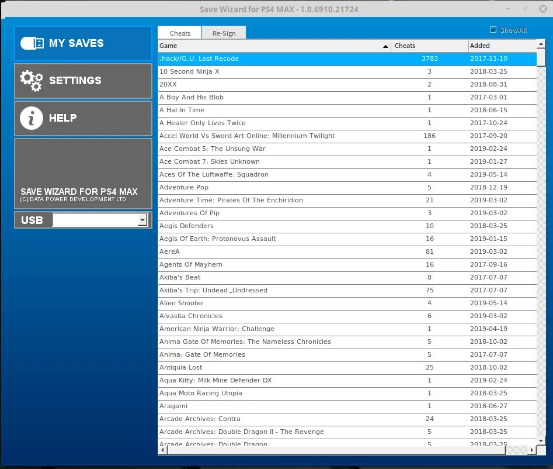The height and width of the screenshot is (469, 553).
Task: Select Anima Gate Of Memories: The Nameless Chronicles
Action: point(347,342)
